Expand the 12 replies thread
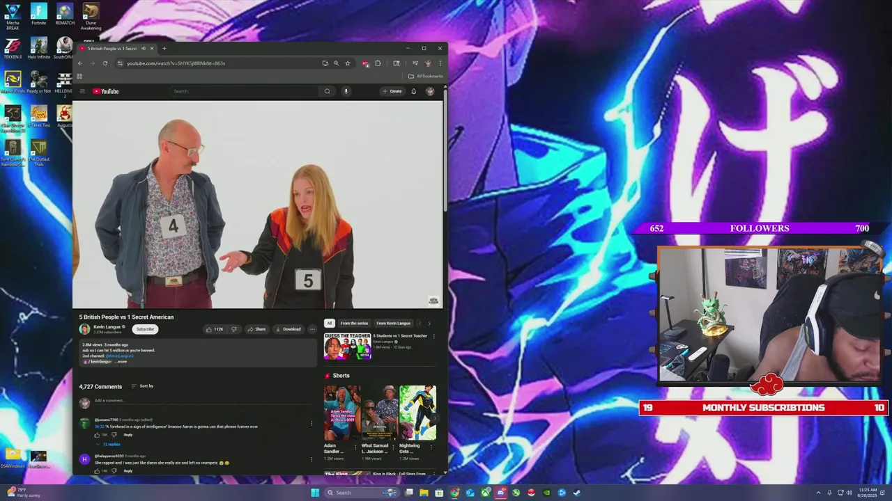This screenshot has width=892, height=501. 108,444
